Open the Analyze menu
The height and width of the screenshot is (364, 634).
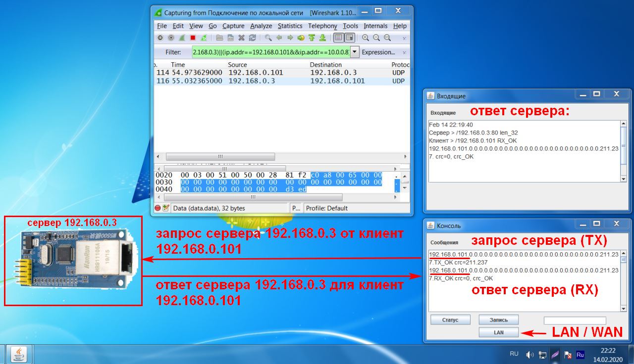coord(261,26)
